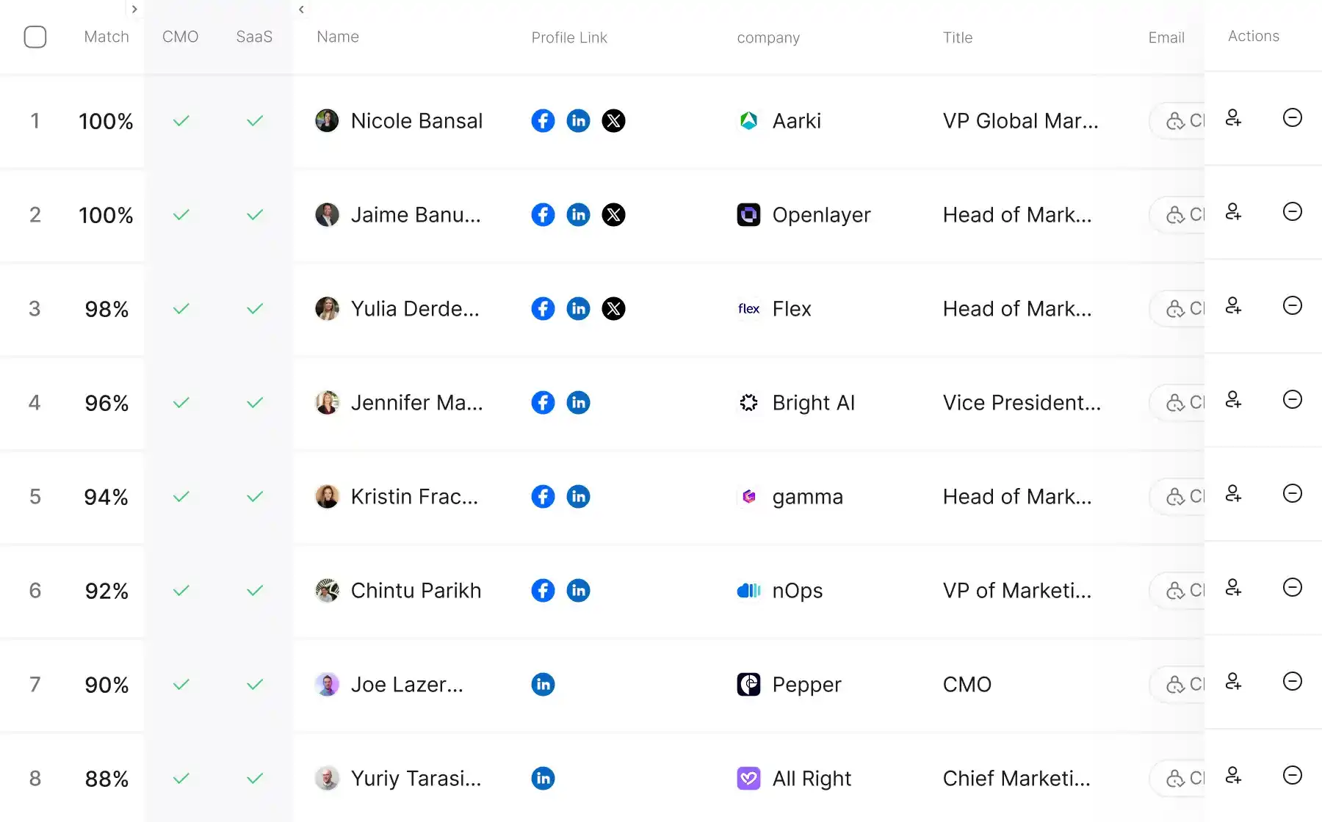Remove Yuriy Tarasi using the minus icon
This screenshot has width=1322, height=822.
[x=1293, y=775]
